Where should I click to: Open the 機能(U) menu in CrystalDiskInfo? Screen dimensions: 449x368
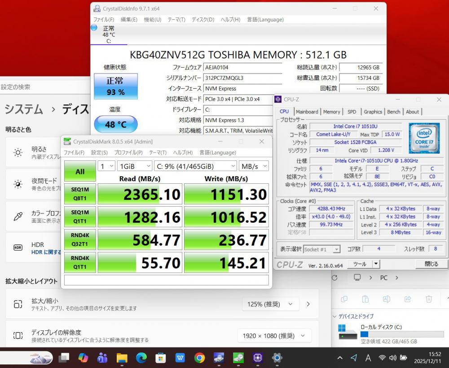coord(152,20)
